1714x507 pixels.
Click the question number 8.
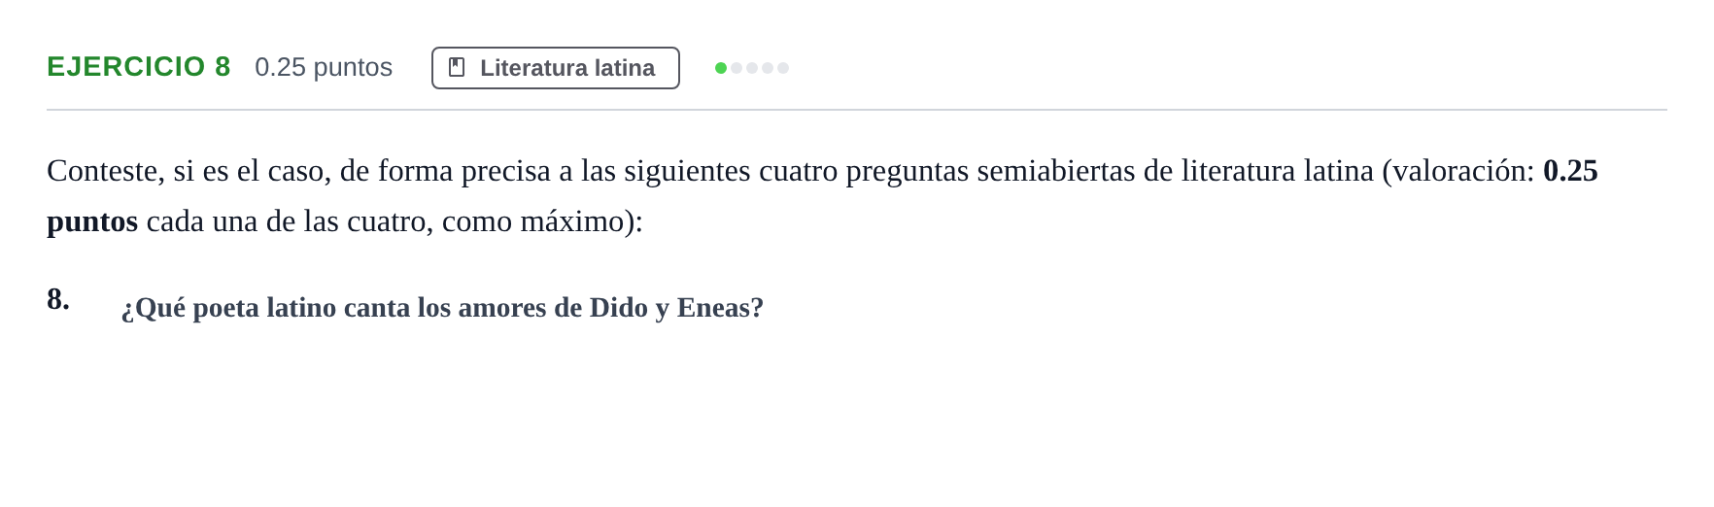58,298
